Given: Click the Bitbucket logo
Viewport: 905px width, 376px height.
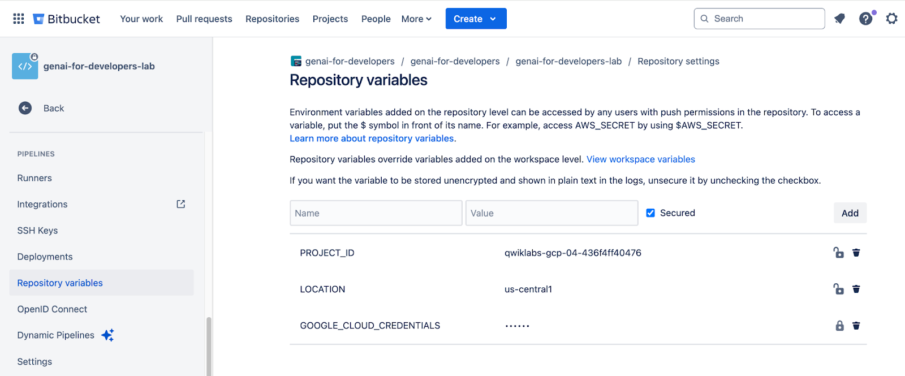Looking at the screenshot, I should click(x=67, y=19).
